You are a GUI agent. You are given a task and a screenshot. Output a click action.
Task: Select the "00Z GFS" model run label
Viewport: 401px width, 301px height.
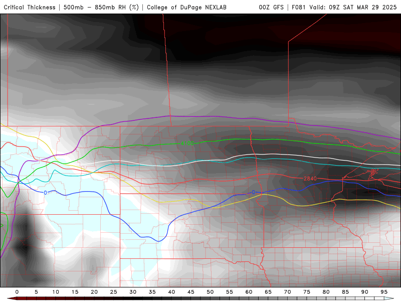click(x=271, y=8)
